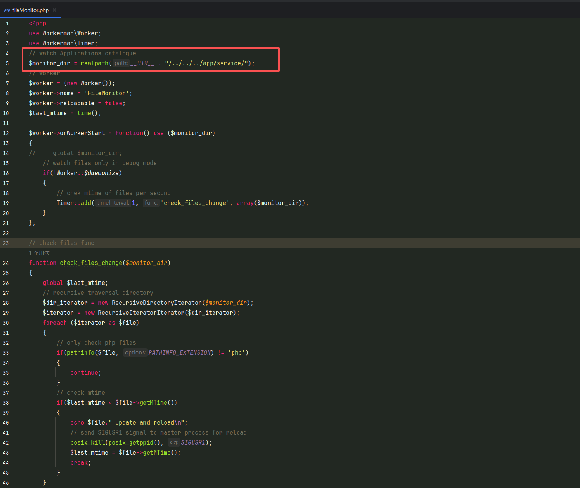Click the opening <?php tag
The height and width of the screenshot is (488, 580).
tap(38, 23)
